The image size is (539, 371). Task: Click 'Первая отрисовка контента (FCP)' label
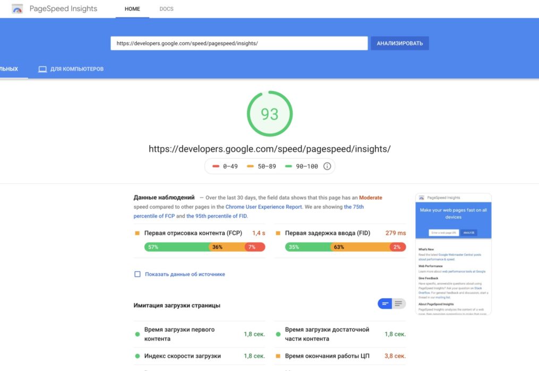193,233
